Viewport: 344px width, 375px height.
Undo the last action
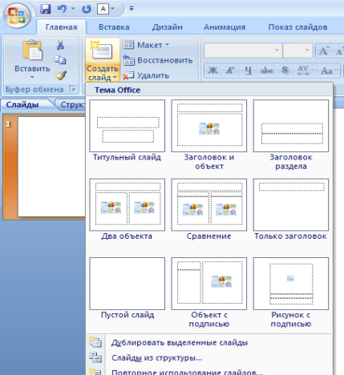[62, 9]
